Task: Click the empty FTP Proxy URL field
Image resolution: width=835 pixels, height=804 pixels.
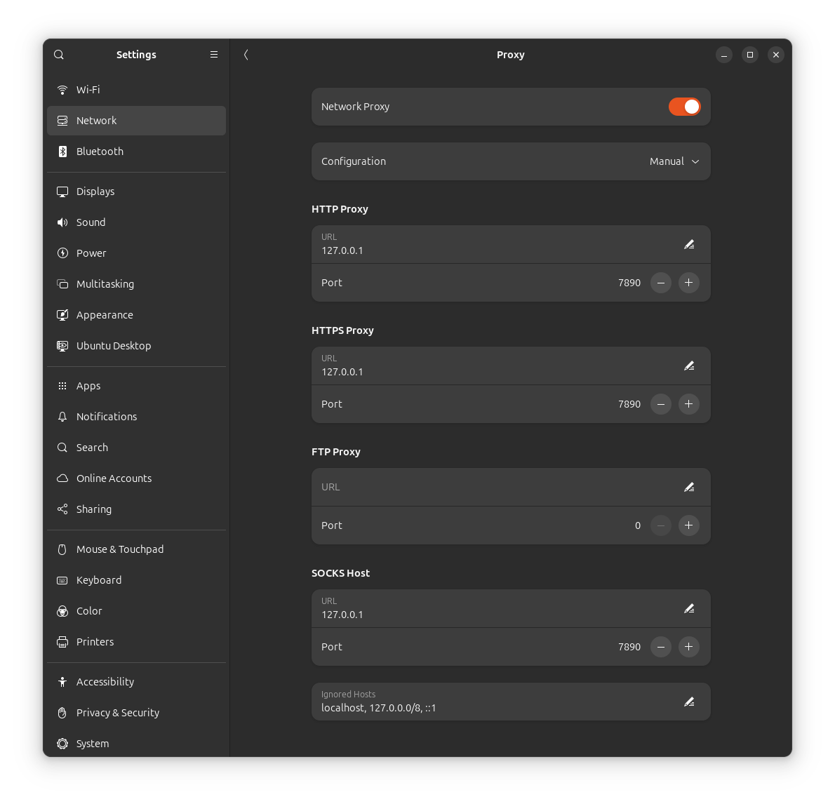Action: click(x=491, y=487)
